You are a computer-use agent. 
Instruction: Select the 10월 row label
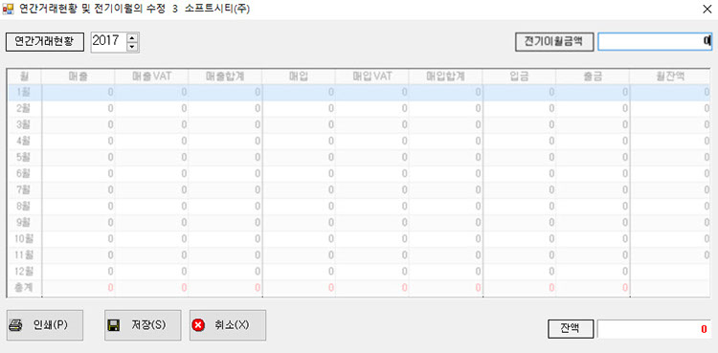pyautogui.click(x=24, y=238)
